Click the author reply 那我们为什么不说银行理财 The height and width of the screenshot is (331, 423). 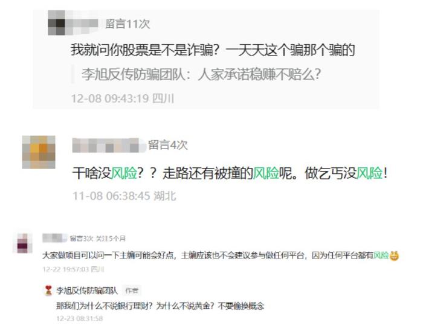point(160,306)
